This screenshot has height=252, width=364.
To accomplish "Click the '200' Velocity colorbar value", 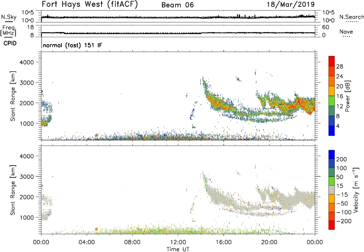I will pos(342,159).
